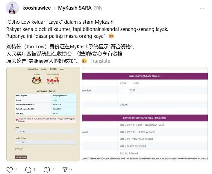Switch language to Chinese 中文
212x174 pixels.
coord(53,69)
